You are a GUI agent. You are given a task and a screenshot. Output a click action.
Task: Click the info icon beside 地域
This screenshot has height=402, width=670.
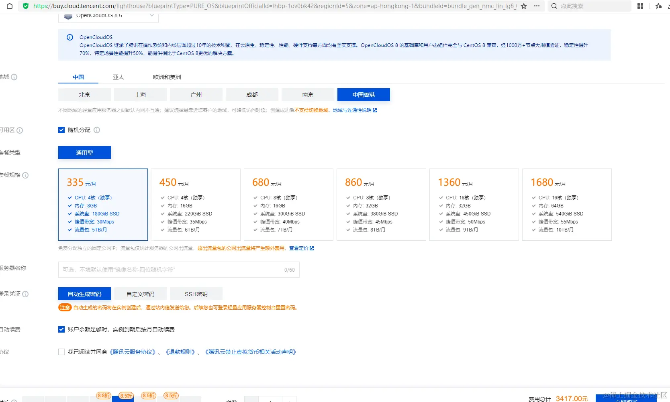[x=14, y=77]
